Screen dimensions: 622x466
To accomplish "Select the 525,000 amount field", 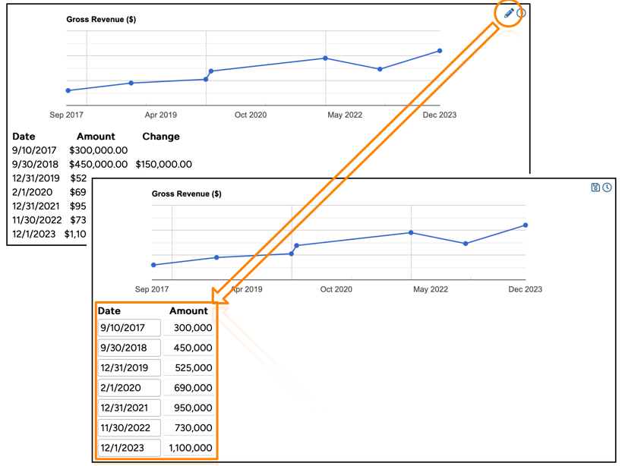I will pyautogui.click(x=190, y=368).
